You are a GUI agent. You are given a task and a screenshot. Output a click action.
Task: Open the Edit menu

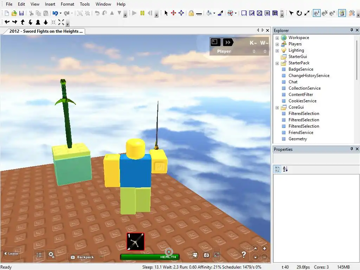pos(21,4)
